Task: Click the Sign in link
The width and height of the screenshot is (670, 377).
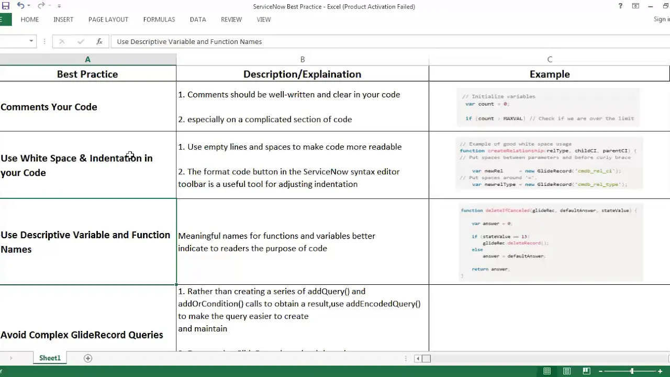Action: pyautogui.click(x=661, y=19)
